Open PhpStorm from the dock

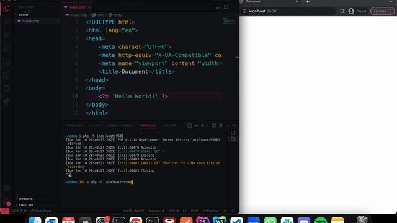(x=203, y=221)
